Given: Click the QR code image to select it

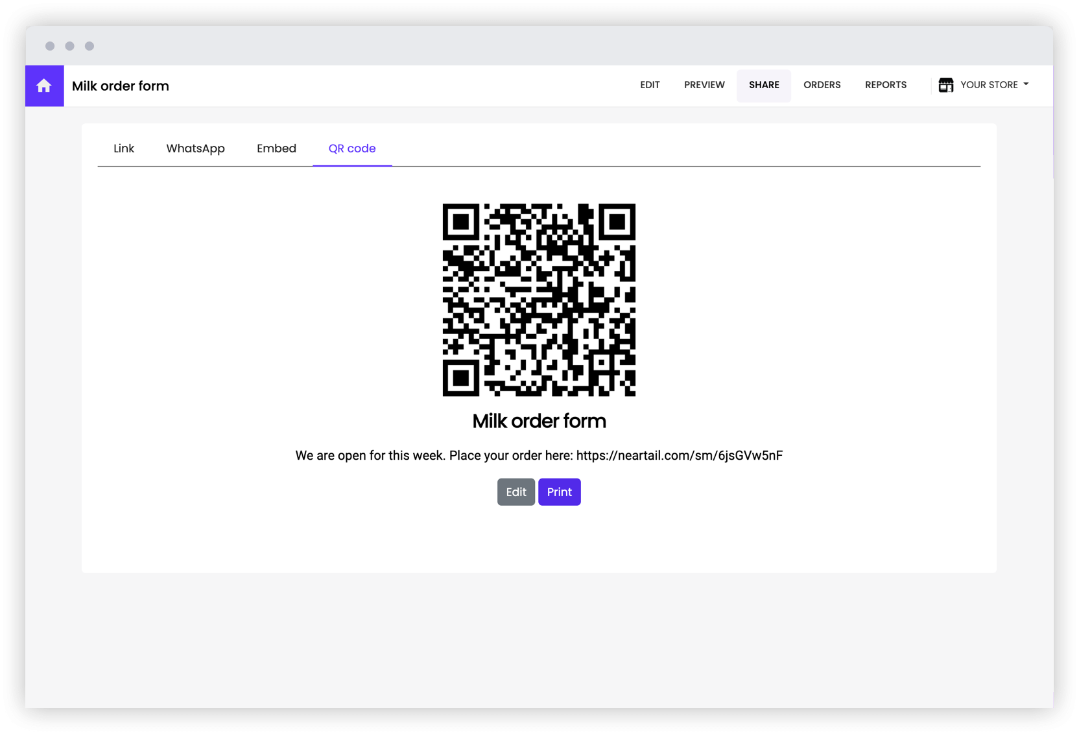Looking at the screenshot, I should [x=539, y=300].
